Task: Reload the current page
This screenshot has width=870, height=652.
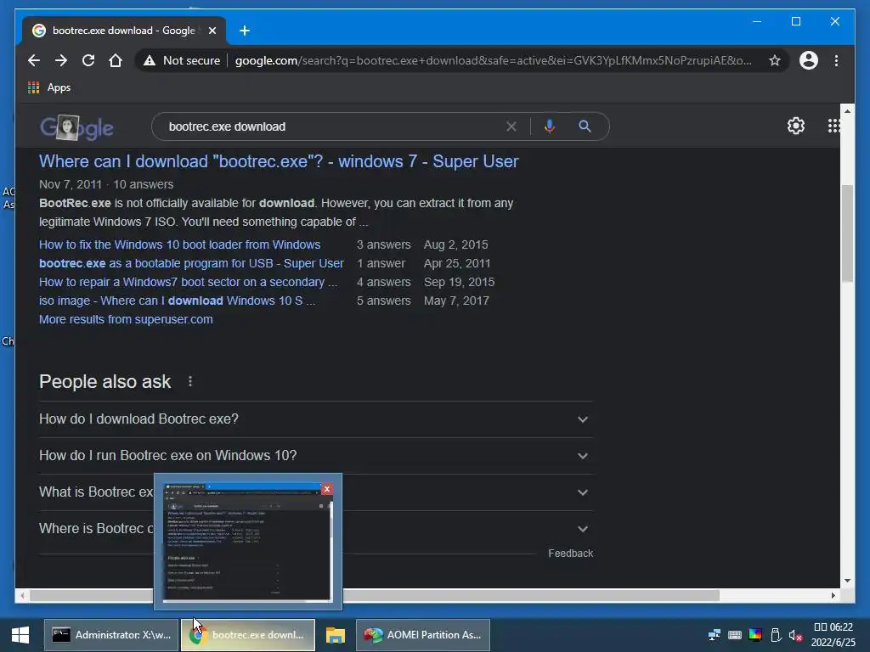Action: tap(88, 60)
